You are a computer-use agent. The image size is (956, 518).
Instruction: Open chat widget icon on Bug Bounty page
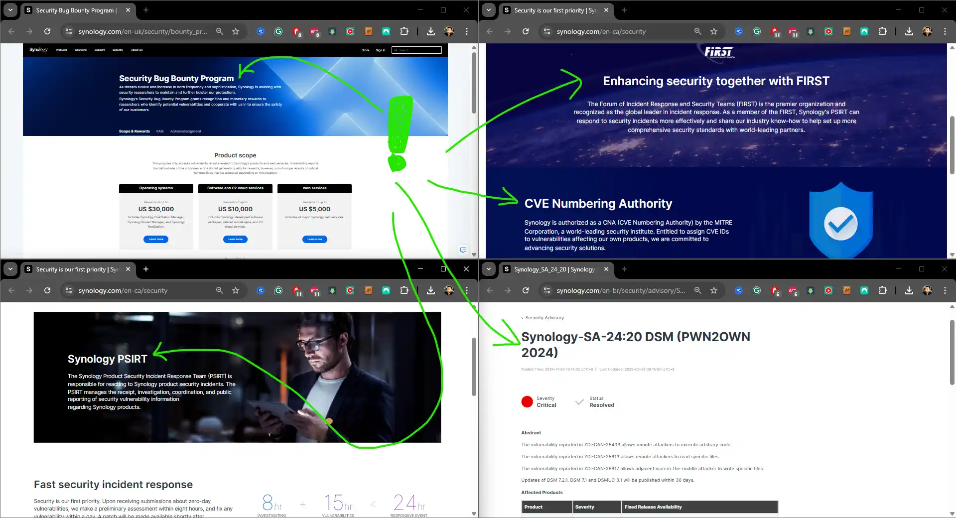coord(463,250)
